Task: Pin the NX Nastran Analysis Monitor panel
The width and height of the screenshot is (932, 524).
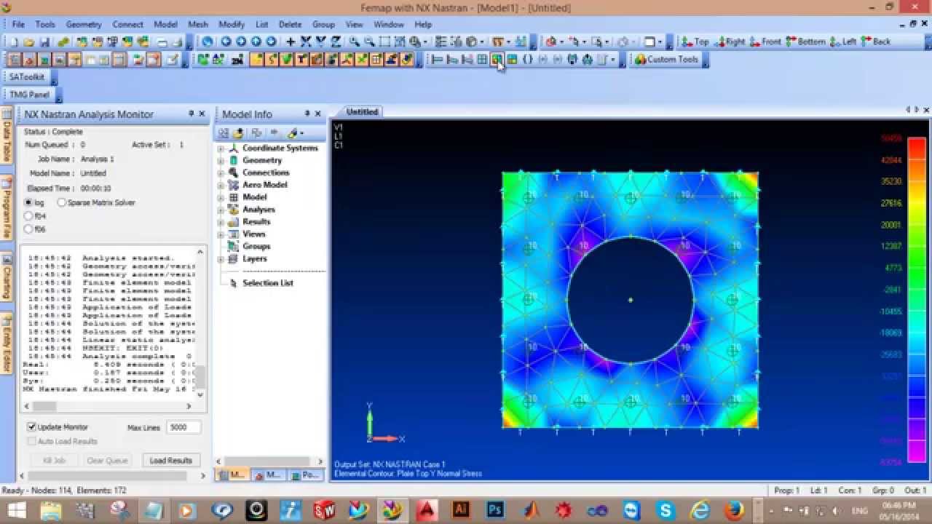Action: point(191,114)
